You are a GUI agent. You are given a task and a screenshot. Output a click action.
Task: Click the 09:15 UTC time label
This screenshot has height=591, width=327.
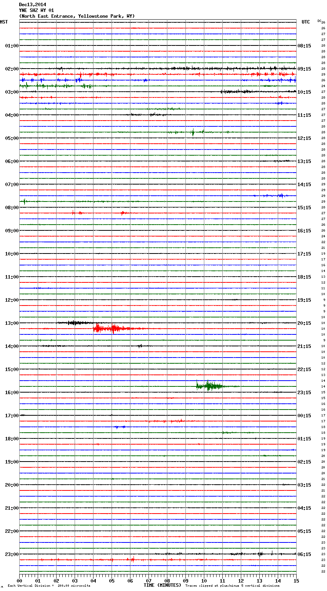coord(304,69)
